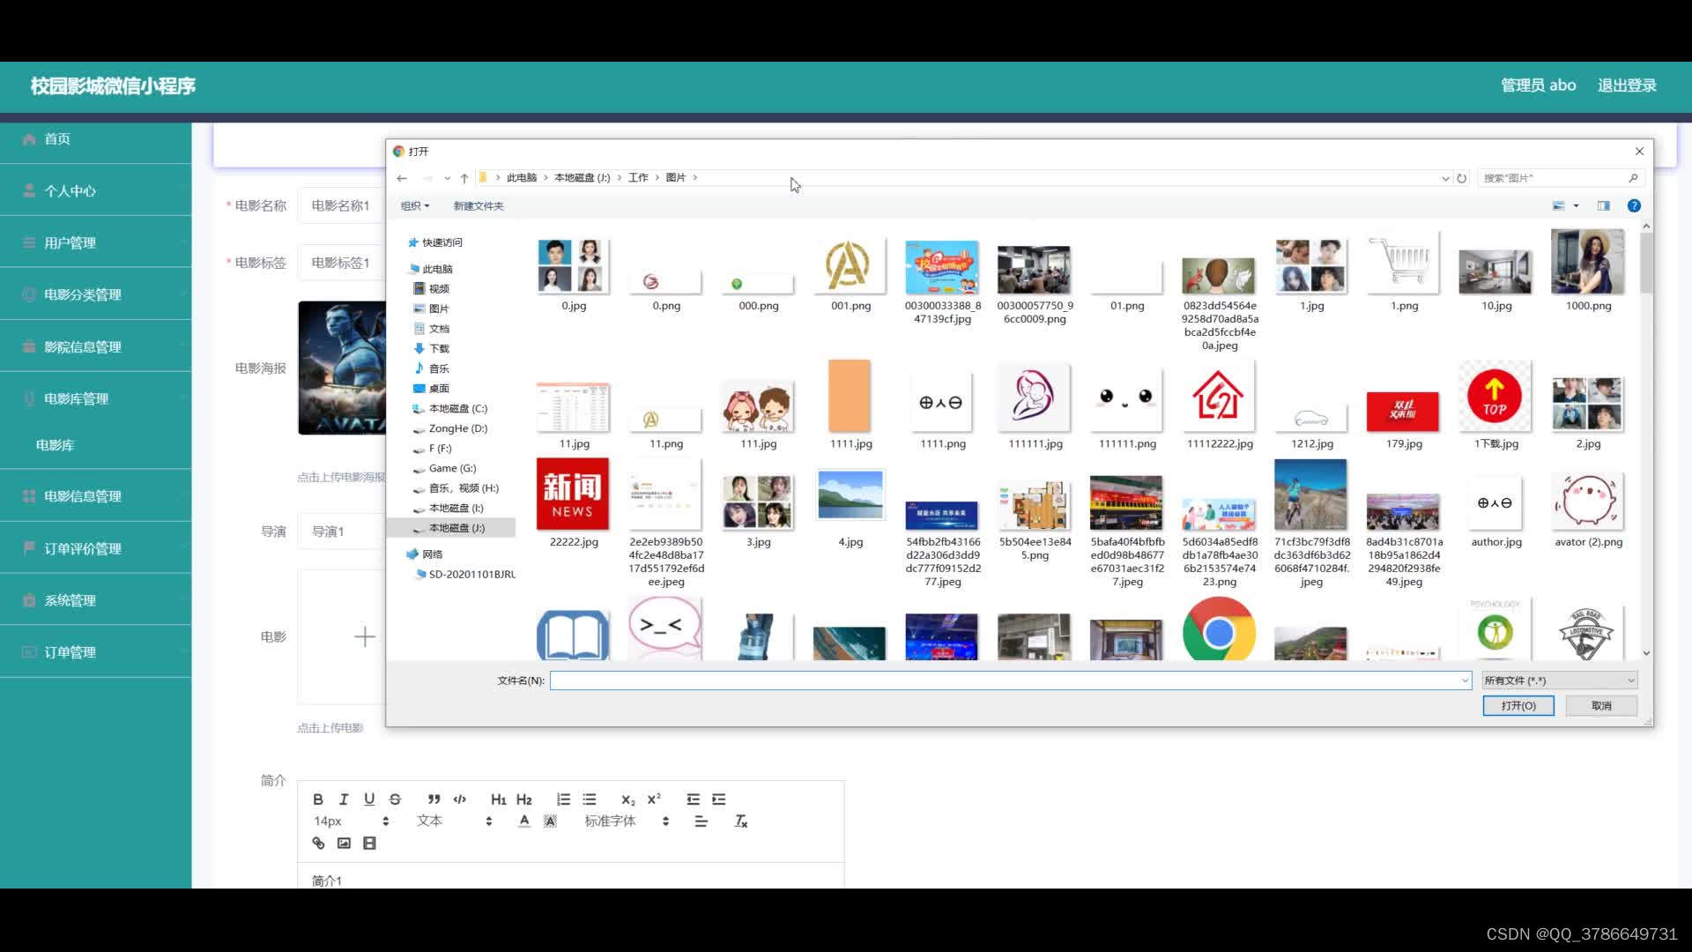1692x952 pixels.
Task: Create a bulleted list
Action: [x=590, y=800]
